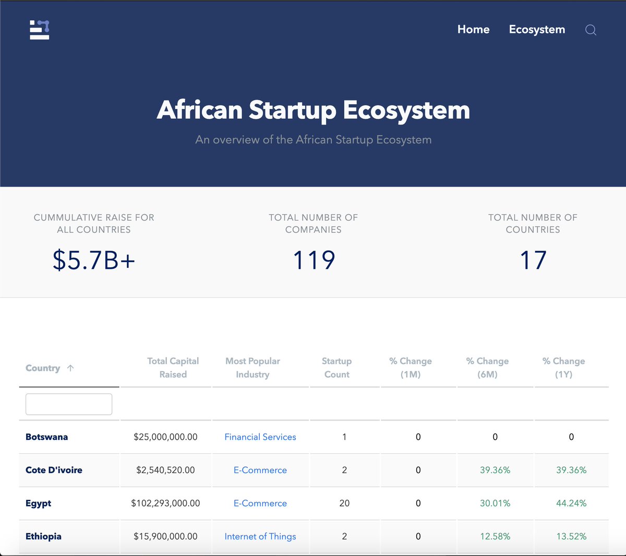Click the Total Number Of Countries label
626x556 pixels.
(533, 224)
